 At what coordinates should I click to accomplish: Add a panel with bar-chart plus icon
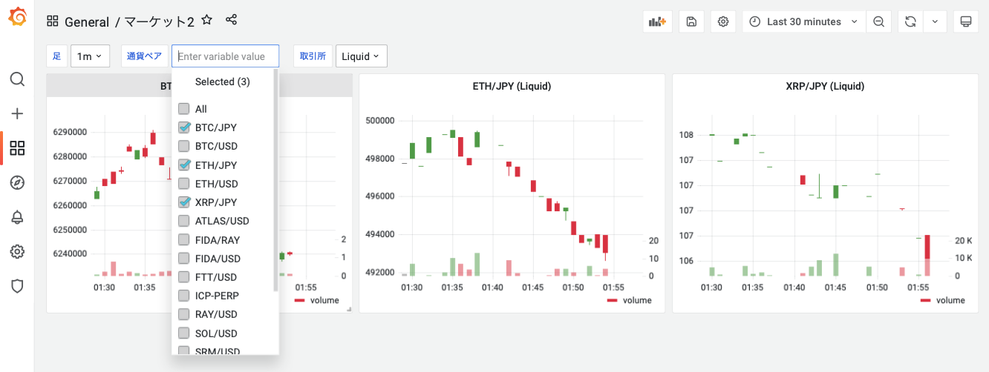pos(657,21)
